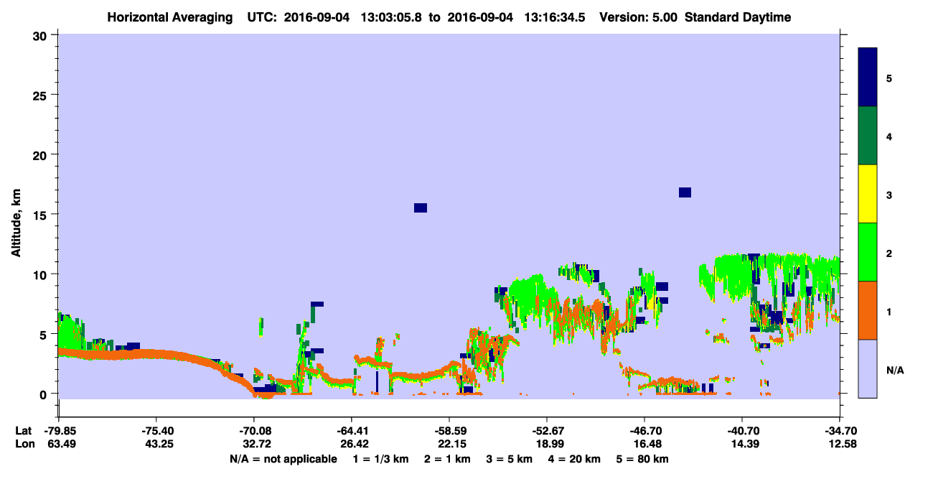Screen dimensions: 933x479
Task: Click the '4 = 20 km' legend note
Action: 575,459
